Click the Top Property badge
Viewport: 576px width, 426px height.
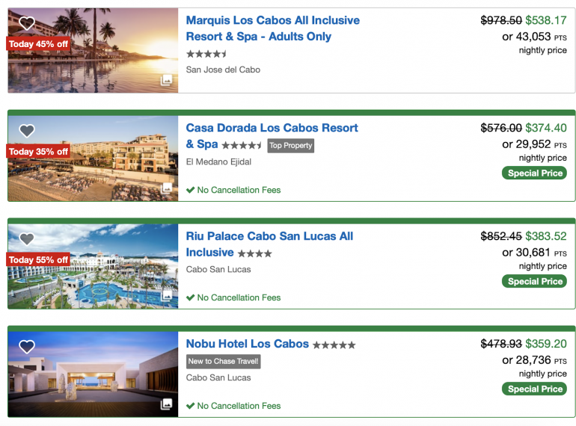290,146
